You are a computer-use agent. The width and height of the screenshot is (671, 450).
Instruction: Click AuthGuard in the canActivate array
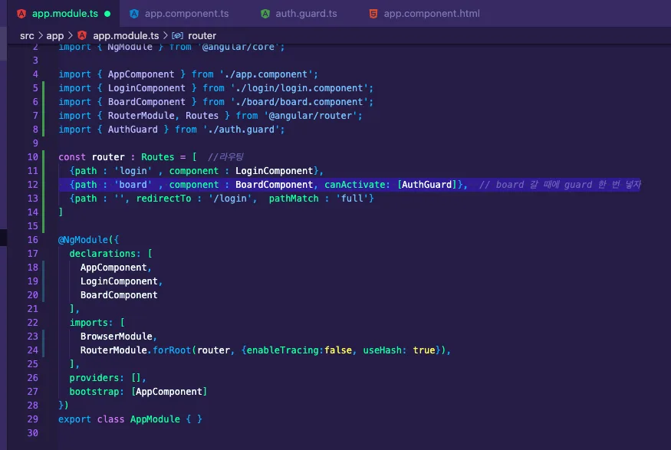426,185
